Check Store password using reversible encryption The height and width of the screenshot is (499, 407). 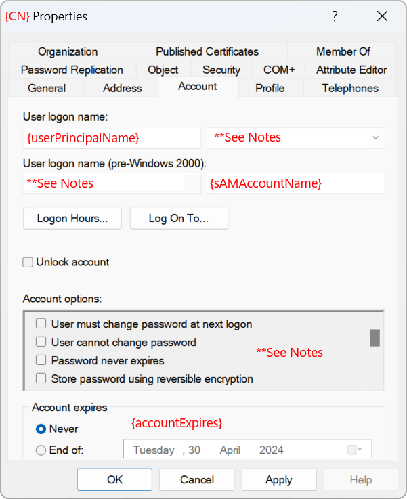pyautogui.click(x=41, y=378)
